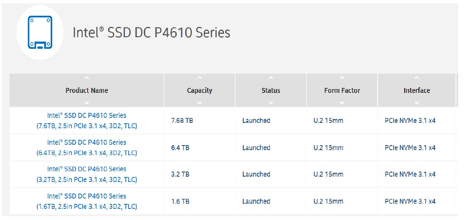The height and width of the screenshot is (220, 464).
Task: Click the SSD drive icon in header
Action: tap(40, 32)
